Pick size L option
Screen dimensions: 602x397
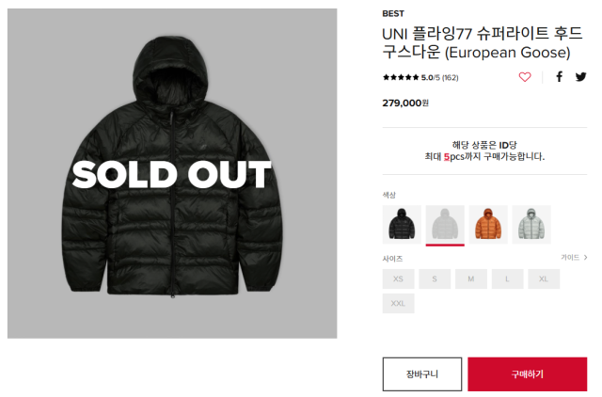tap(507, 278)
